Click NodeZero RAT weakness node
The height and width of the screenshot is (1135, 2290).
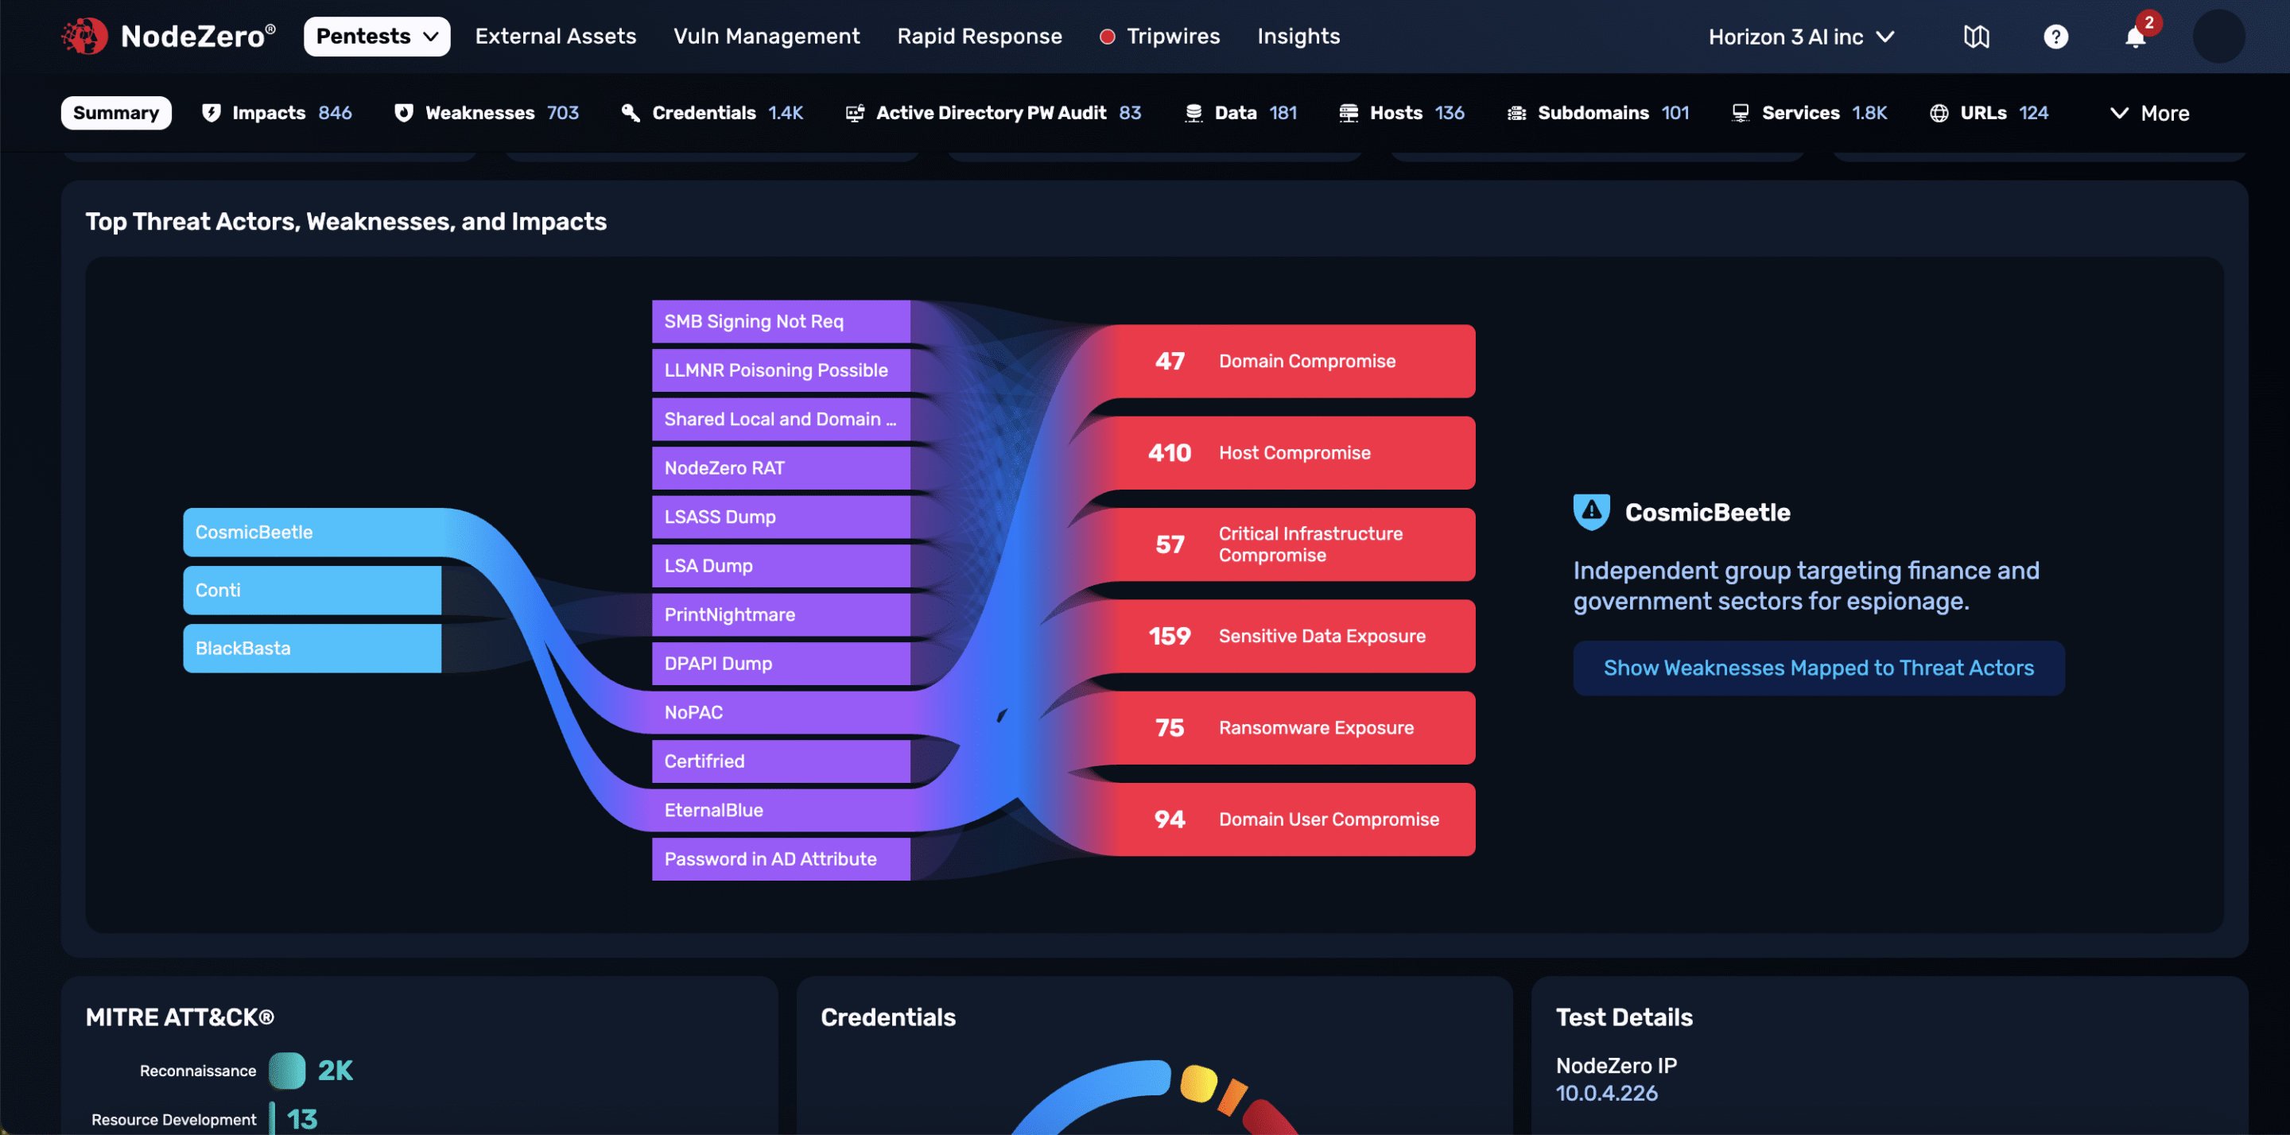pyautogui.click(x=781, y=467)
